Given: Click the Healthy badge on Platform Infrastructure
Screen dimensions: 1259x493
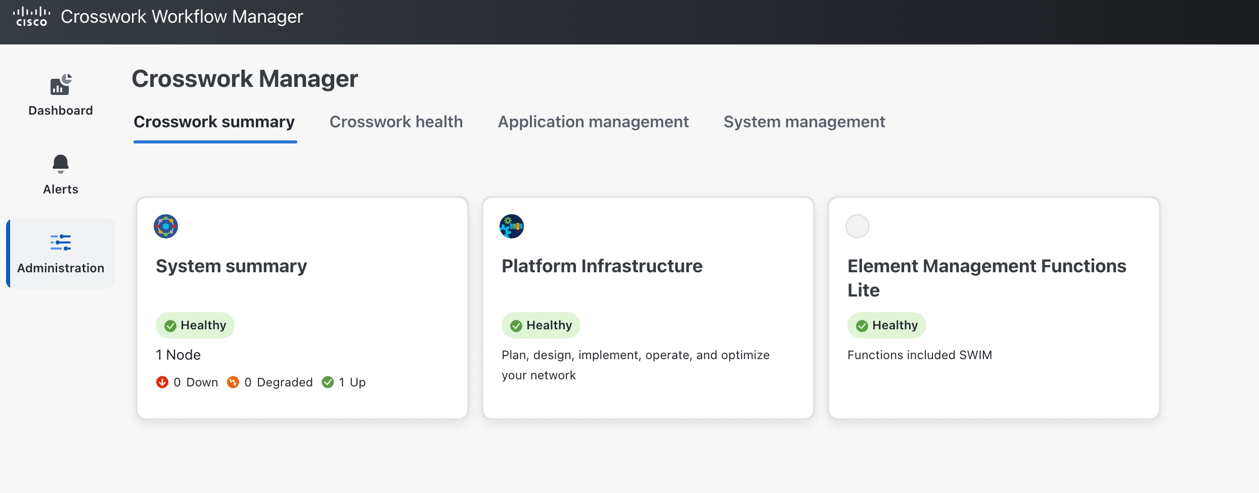Looking at the screenshot, I should click(x=541, y=325).
